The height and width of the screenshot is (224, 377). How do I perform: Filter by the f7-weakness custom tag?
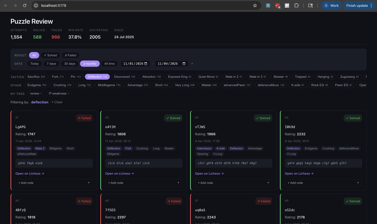[59, 93]
